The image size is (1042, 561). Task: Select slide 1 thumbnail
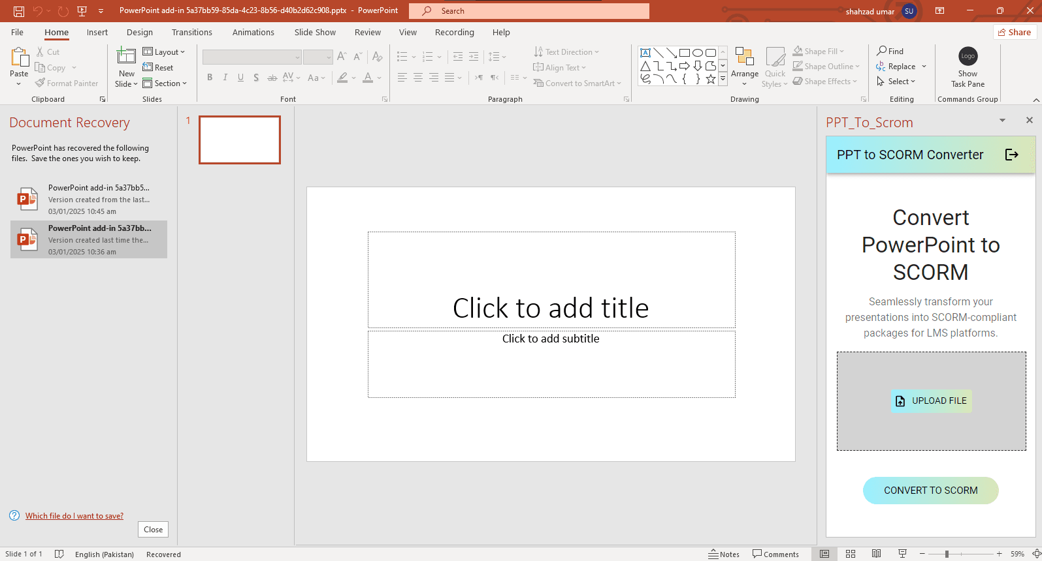(240, 140)
